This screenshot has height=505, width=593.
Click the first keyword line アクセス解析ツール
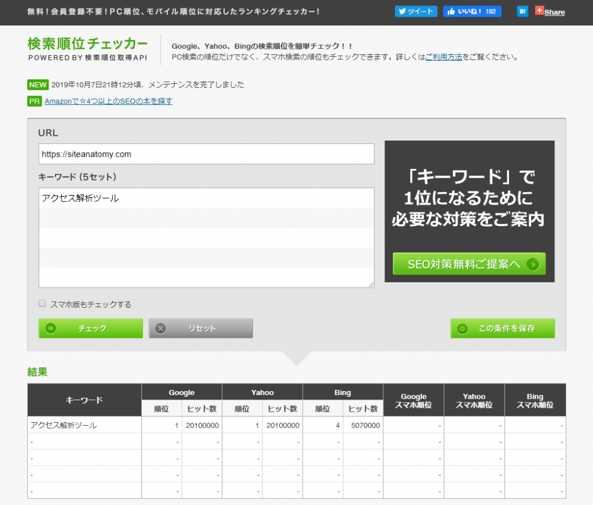pyautogui.click(x=80, y=198)
